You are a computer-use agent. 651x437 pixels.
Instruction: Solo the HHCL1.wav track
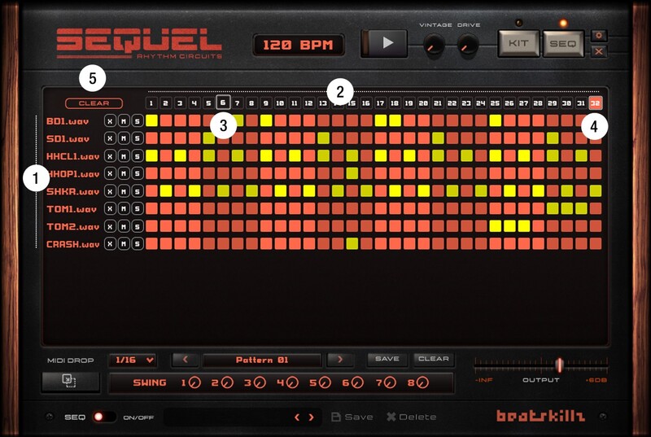[138, 156]
